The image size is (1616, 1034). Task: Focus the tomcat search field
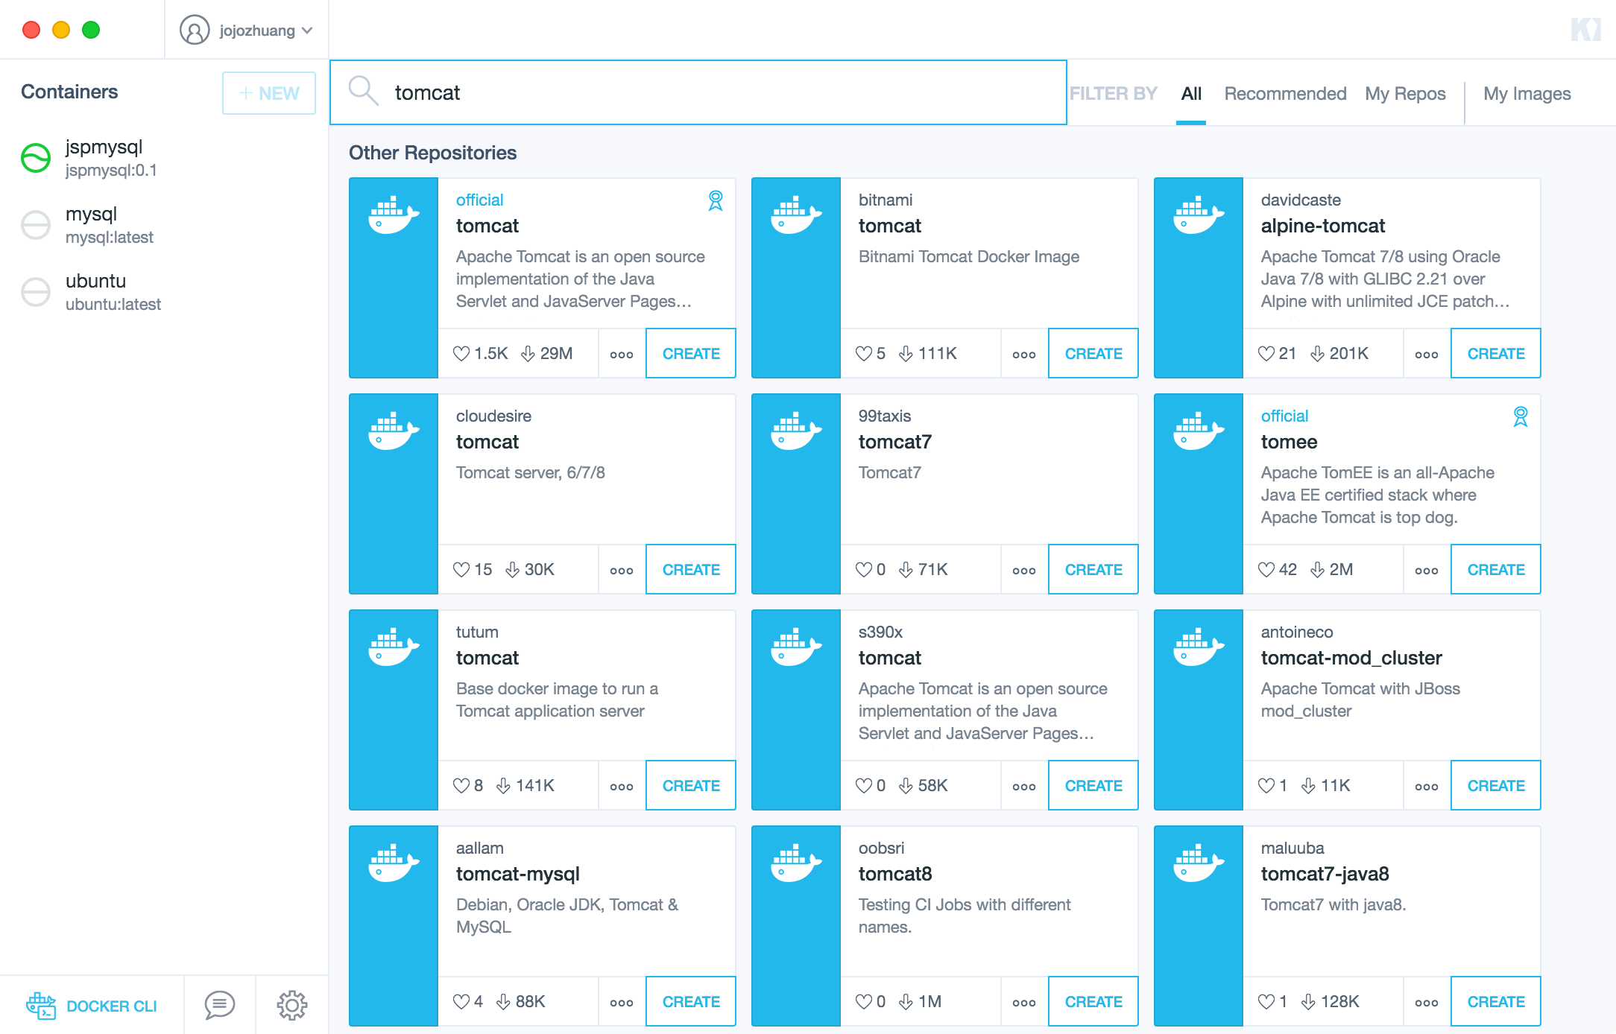(698, 92)
